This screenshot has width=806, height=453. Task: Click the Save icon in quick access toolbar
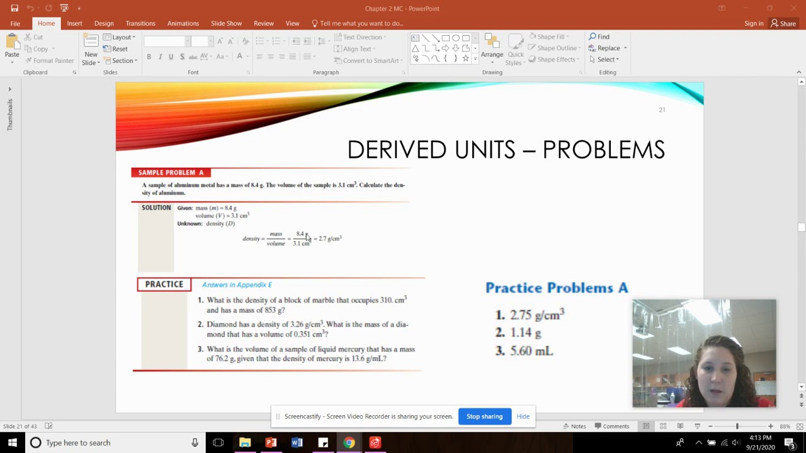pyautogui.click(x=14, y=8)
